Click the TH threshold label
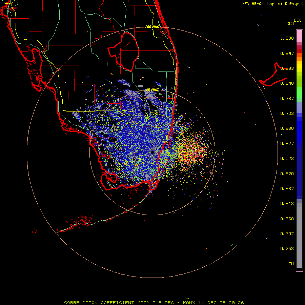Image resolution: width=305 pixels, height=305 pixels. (291, 264)
